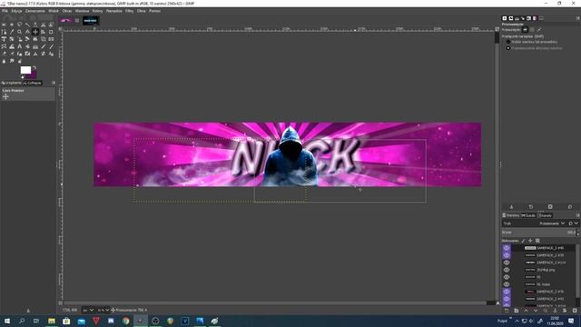Select the Ellipse Select tool
581x327 pixels.
(12, 25)
